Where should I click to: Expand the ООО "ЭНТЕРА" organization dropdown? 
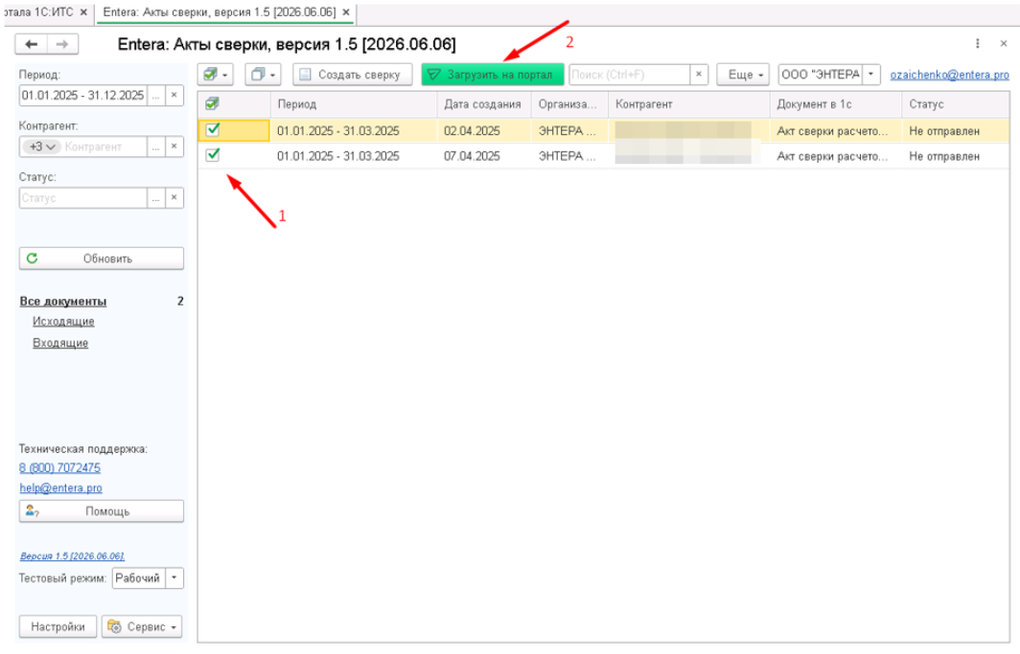870,75
